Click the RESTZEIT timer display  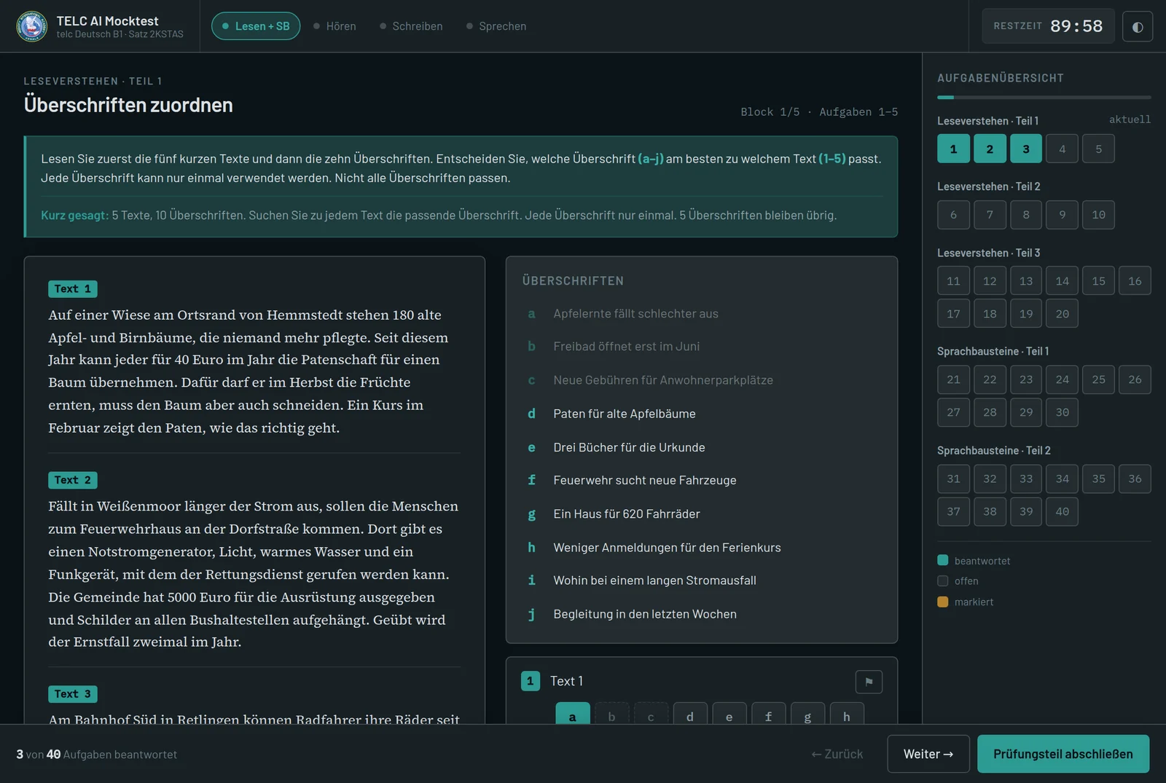tap(1048, 26)
